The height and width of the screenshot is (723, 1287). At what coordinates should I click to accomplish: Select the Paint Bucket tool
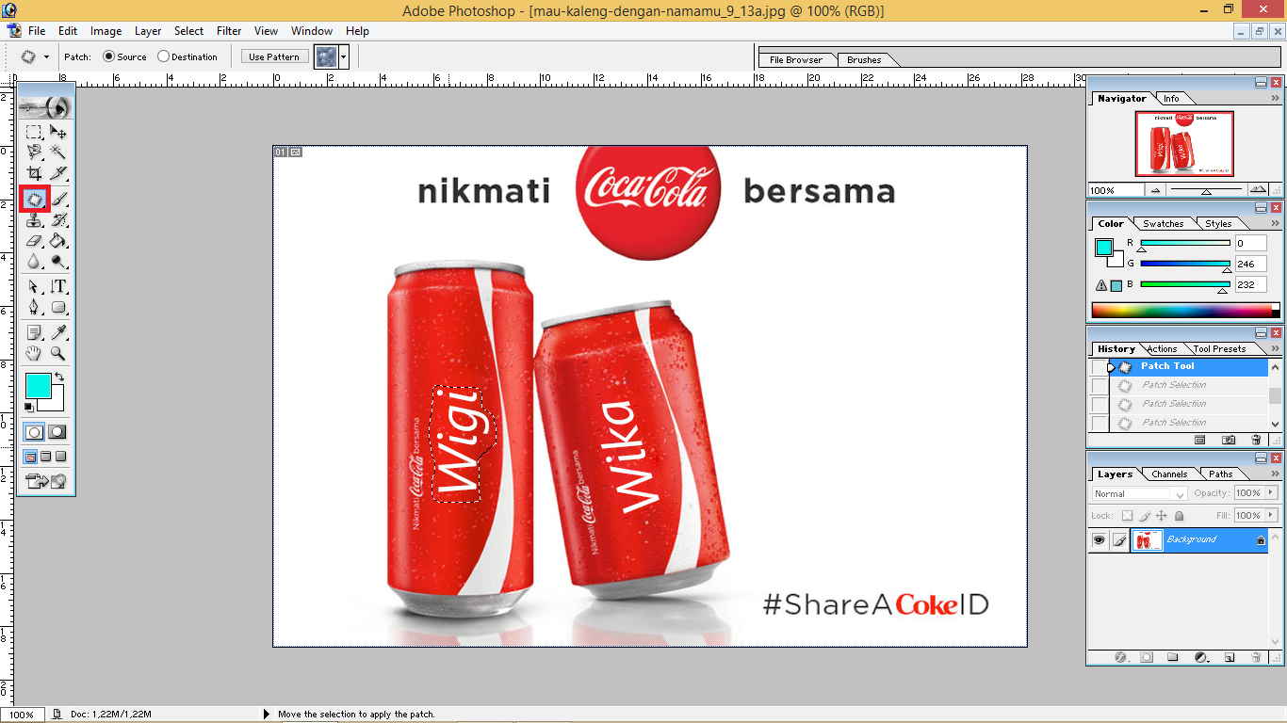[x=58, y=241]
